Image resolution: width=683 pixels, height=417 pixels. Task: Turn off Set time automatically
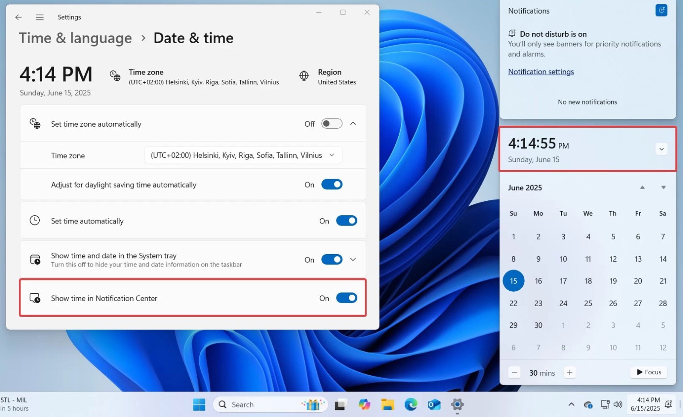click(346, 221)
